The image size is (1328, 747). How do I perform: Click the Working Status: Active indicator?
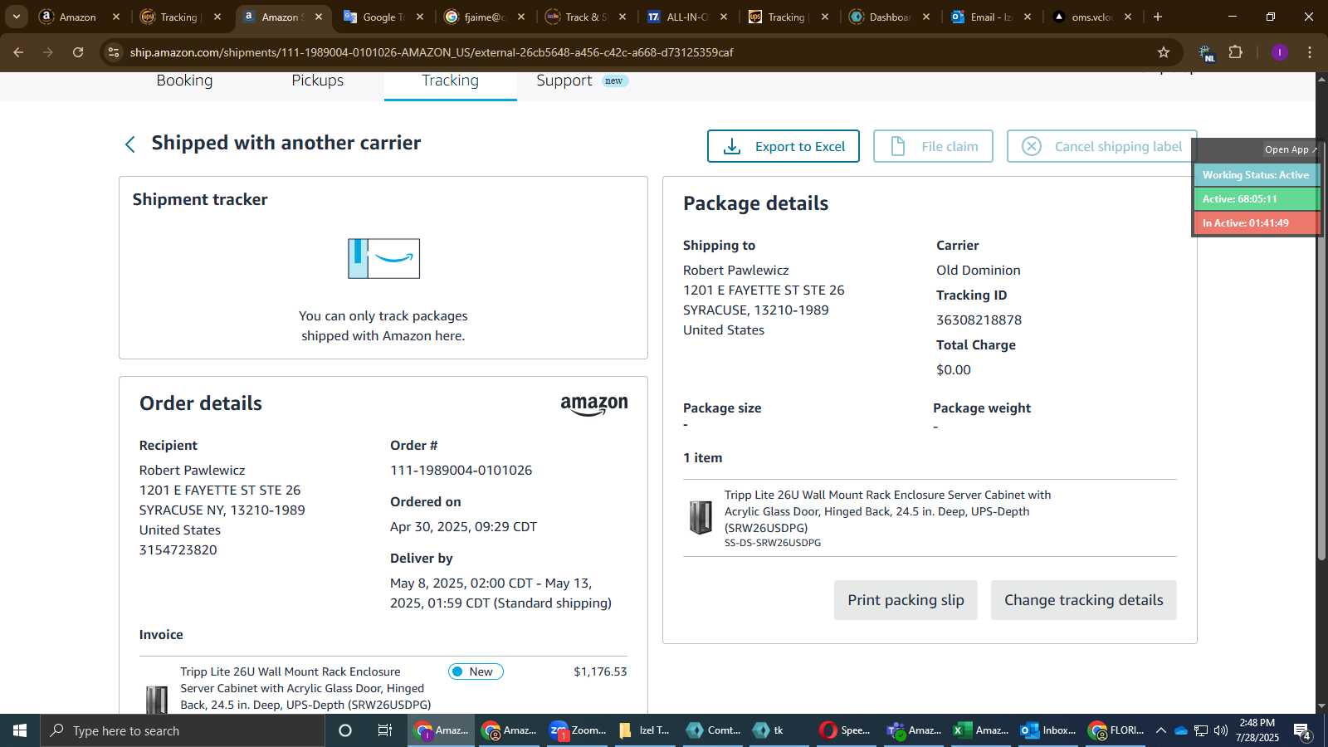point(1256,175)
